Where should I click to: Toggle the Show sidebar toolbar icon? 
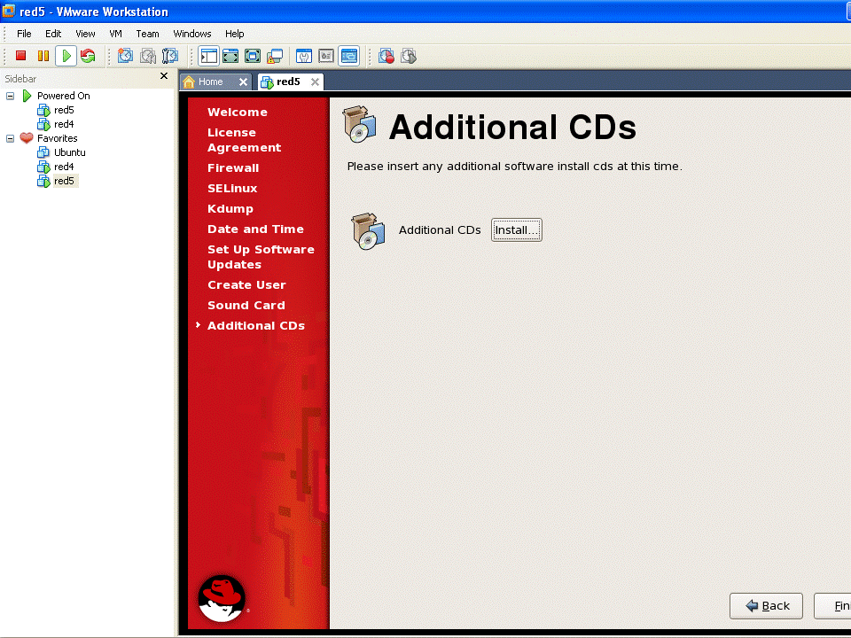[x=208, y=56]
